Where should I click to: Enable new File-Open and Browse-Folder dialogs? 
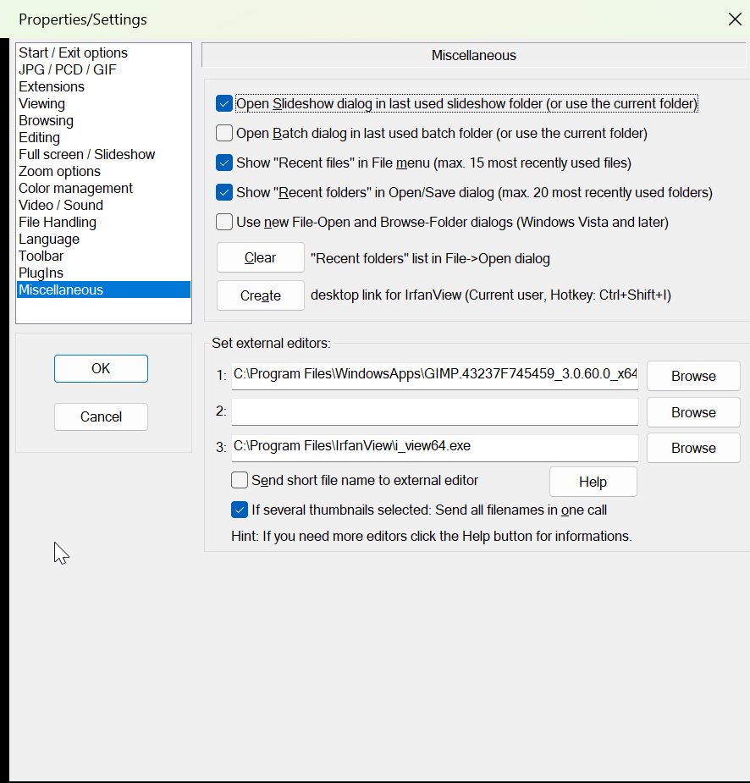(224, 223)
